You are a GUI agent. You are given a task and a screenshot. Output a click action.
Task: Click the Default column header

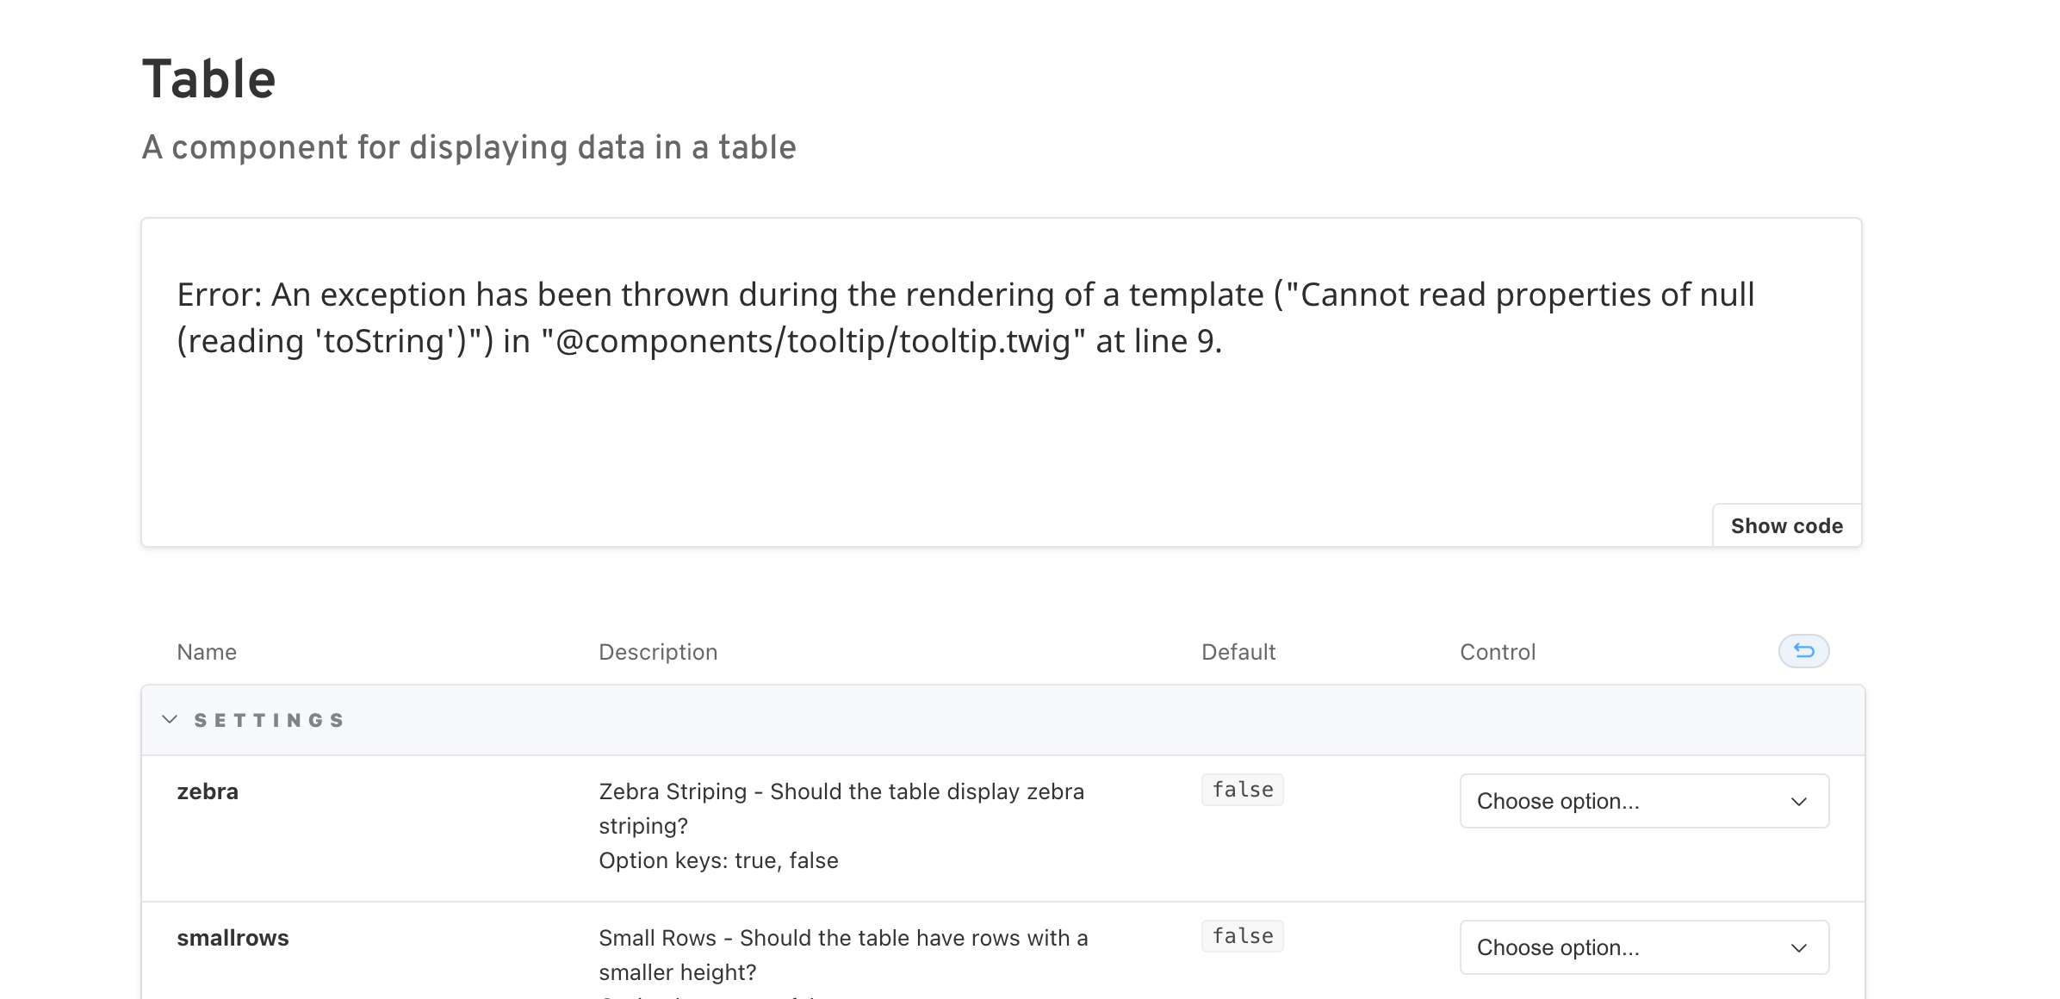coord(1238,652)
